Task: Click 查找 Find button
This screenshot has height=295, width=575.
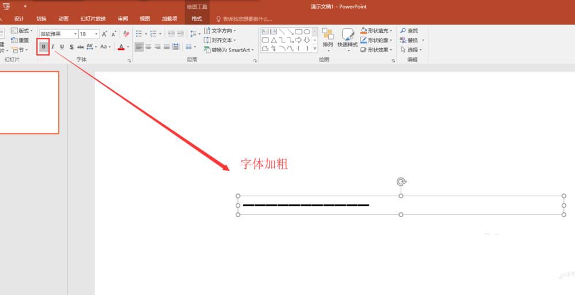Action: click(409, 31)
